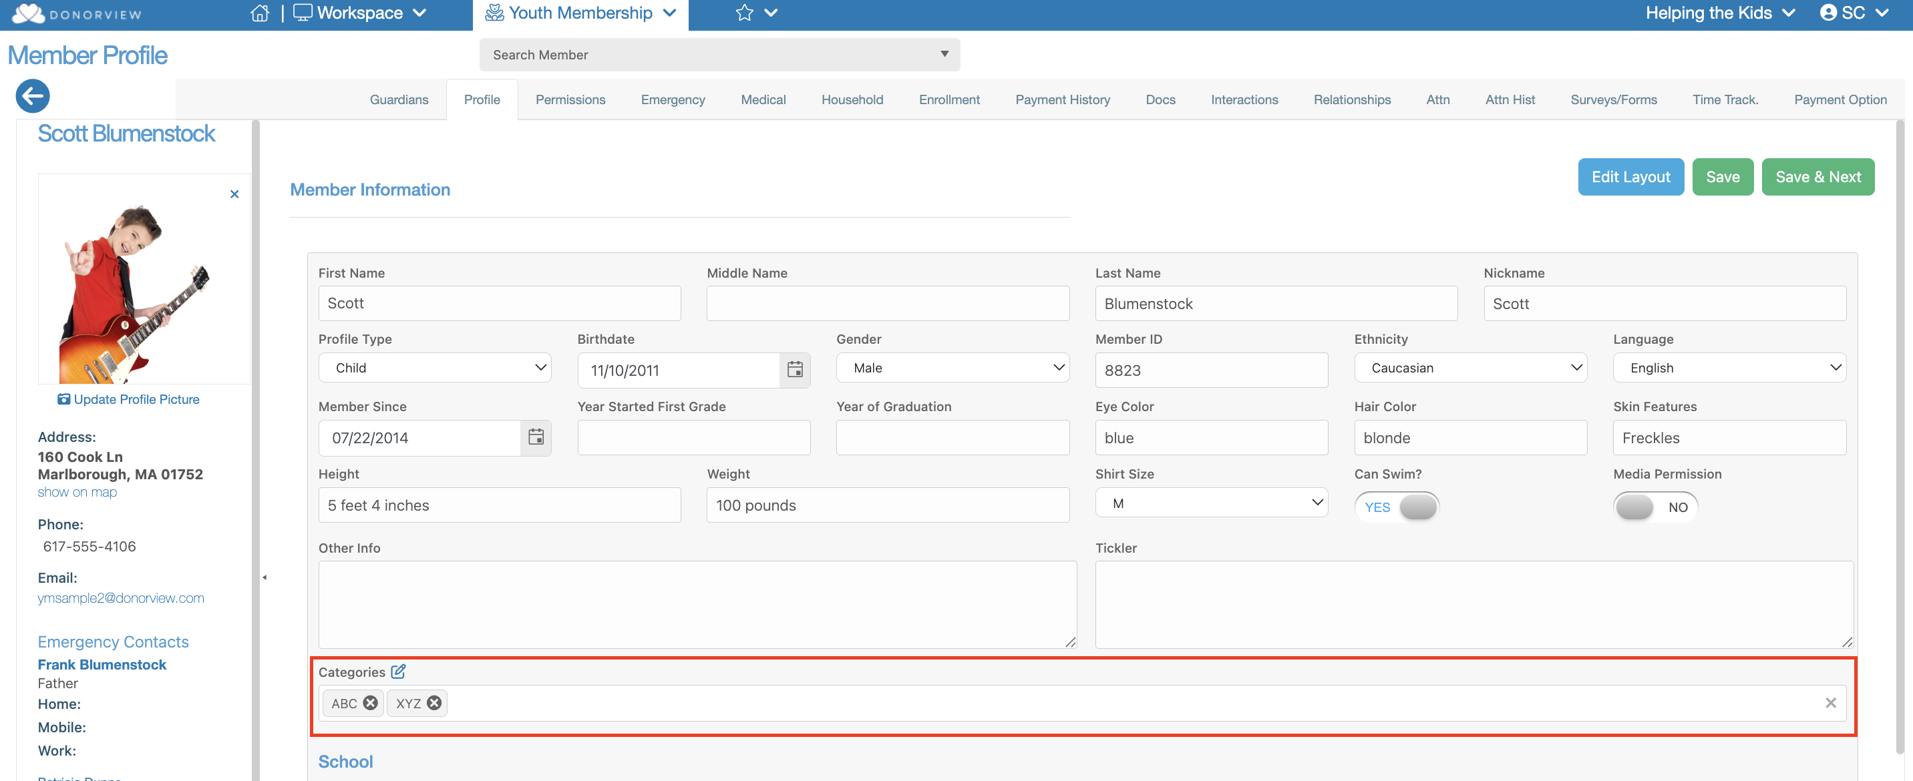Click the home icon in top bar
Image resolution: width=1913 pixels, height=781 pixels.
tap(259, 13)
